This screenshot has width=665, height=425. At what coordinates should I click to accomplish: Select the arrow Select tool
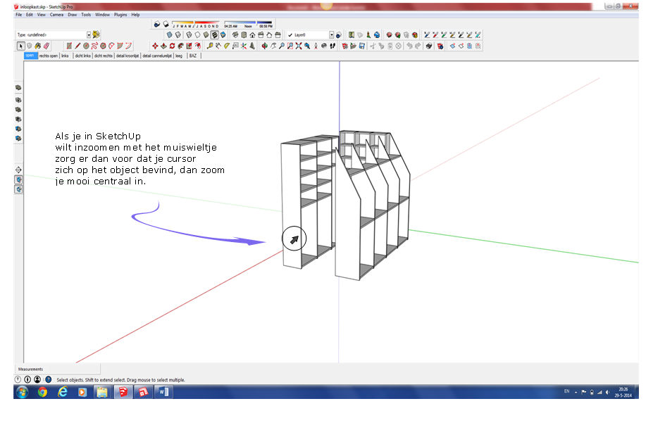click(x=21, y=46)
